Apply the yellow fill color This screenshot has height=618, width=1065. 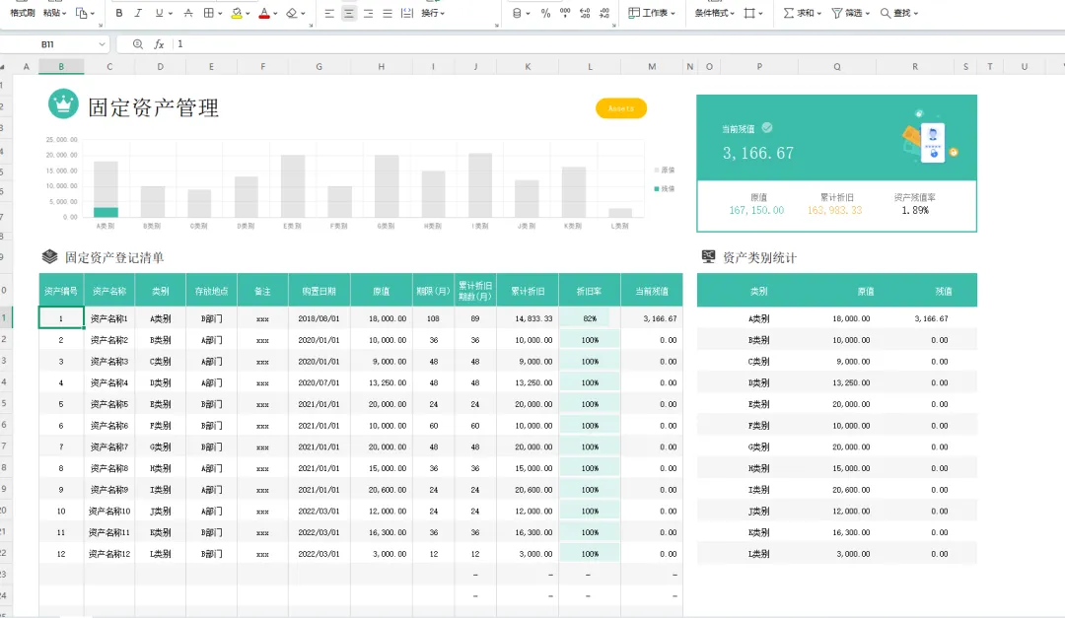pos(237,13)
